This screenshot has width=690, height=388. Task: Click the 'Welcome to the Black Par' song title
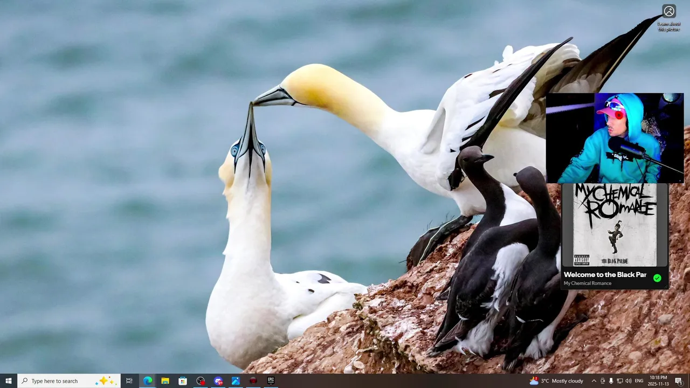pos(605,275)
